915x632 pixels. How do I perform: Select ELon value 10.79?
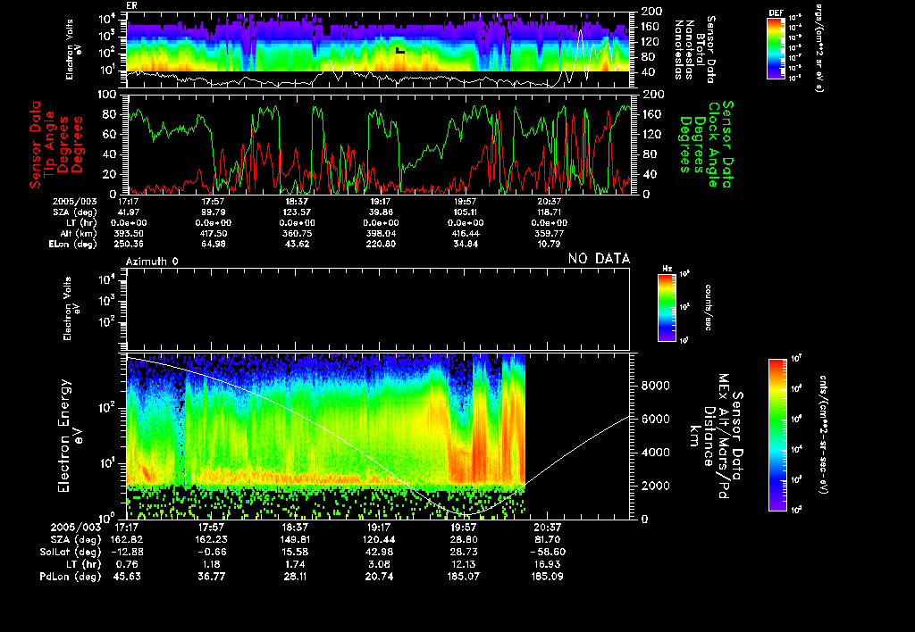pos(550,244)
